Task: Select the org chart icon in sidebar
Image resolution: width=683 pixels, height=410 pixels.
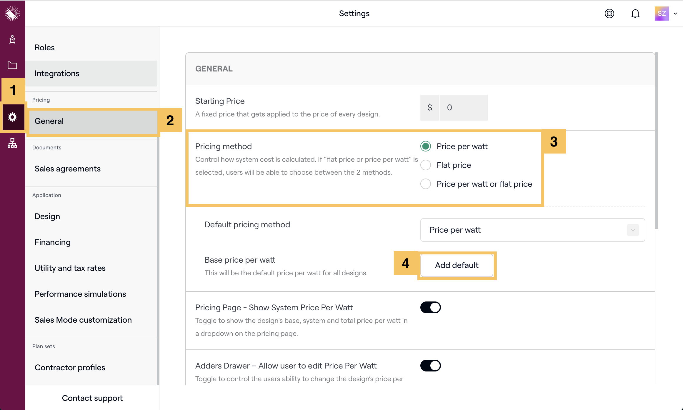Action: tap(12, 144)
